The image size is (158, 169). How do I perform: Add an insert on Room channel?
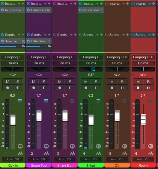154,4
